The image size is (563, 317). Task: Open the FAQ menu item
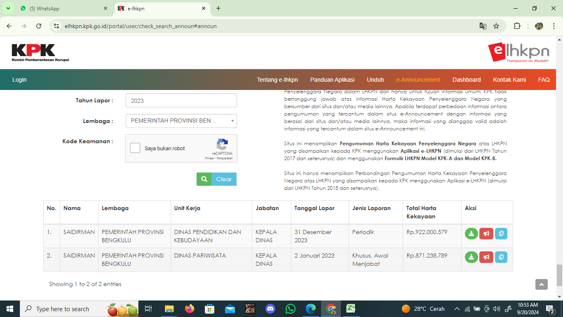tap(544, 80)
